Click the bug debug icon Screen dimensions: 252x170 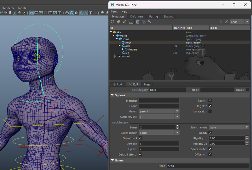220,22
